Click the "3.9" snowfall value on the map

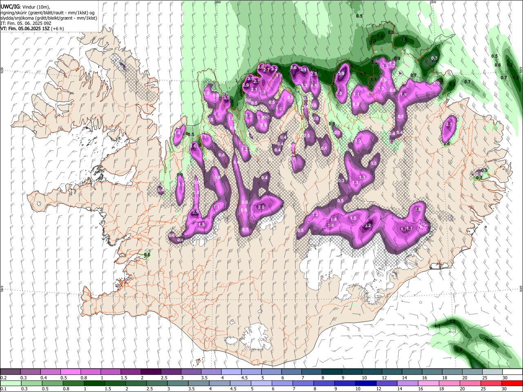342,73
